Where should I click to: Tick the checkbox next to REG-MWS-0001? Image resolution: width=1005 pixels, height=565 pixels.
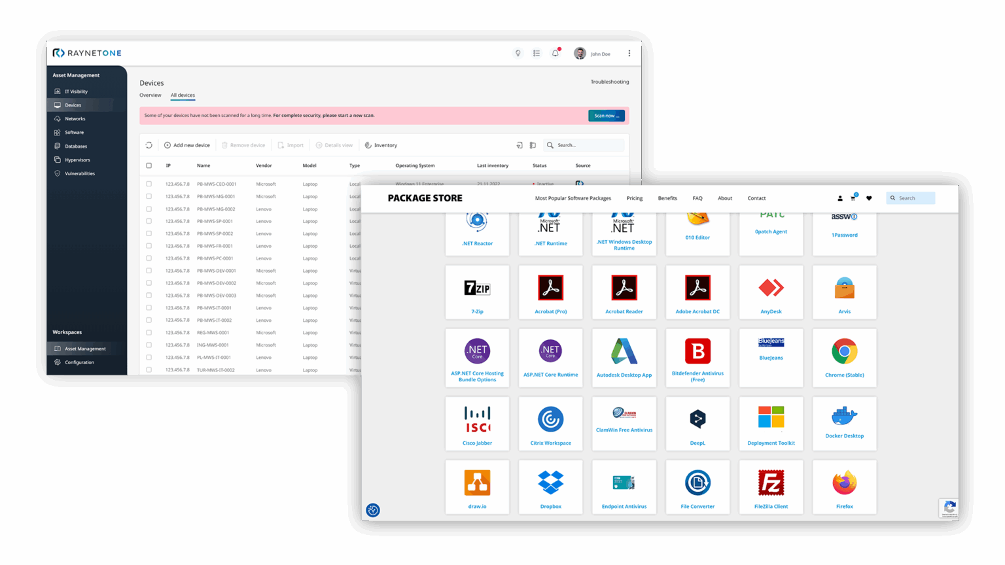point(149,332)
